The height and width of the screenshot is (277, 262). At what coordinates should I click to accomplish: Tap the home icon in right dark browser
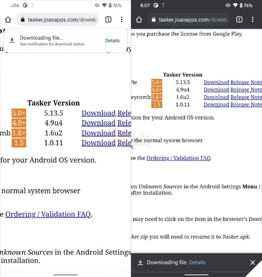139,20
